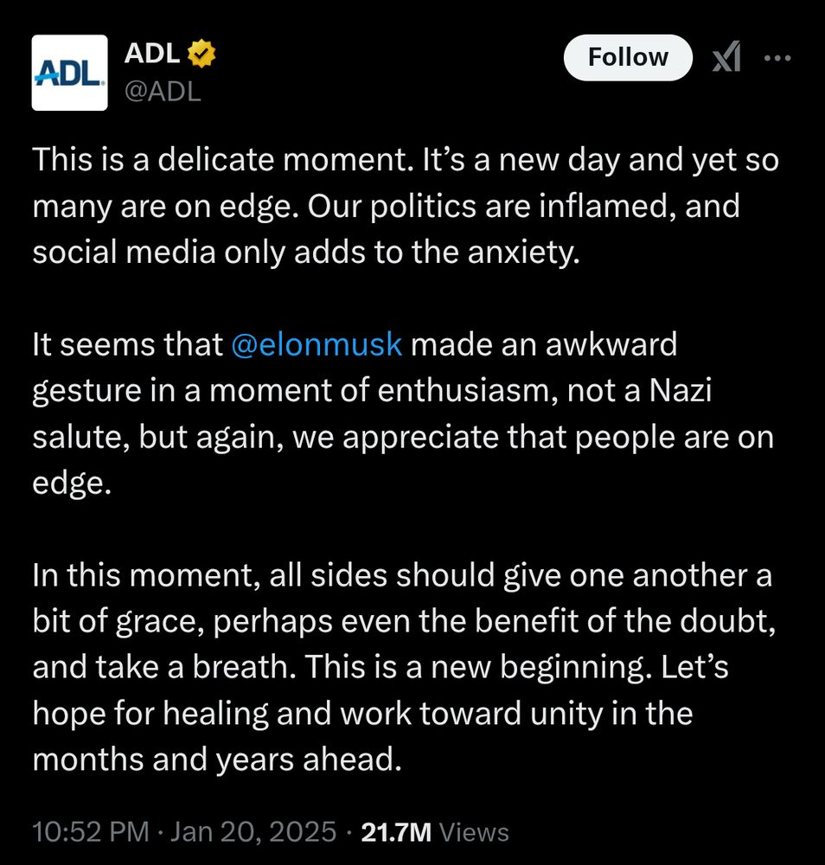The image size is (825, 865).
Task: Click the gold verified badge beside ADL
Action: (201, 54)
